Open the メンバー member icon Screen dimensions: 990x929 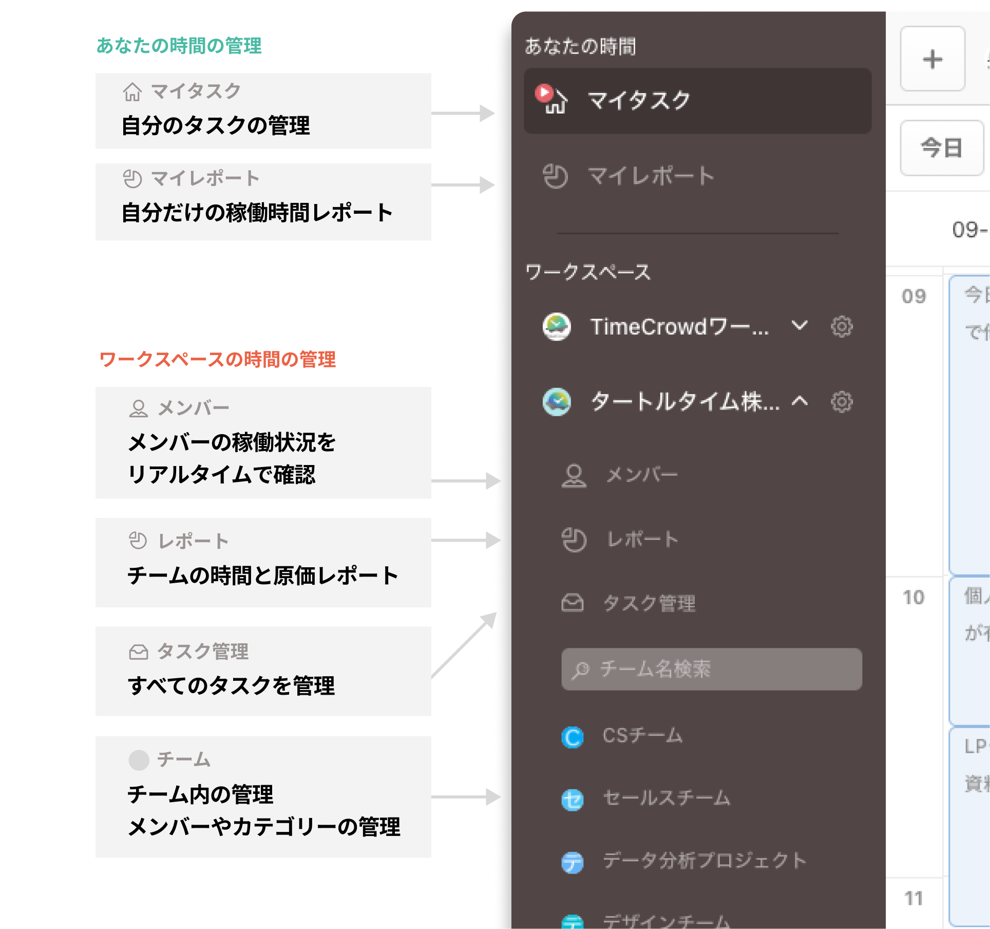pyautogui.click(x=574, y=475)
